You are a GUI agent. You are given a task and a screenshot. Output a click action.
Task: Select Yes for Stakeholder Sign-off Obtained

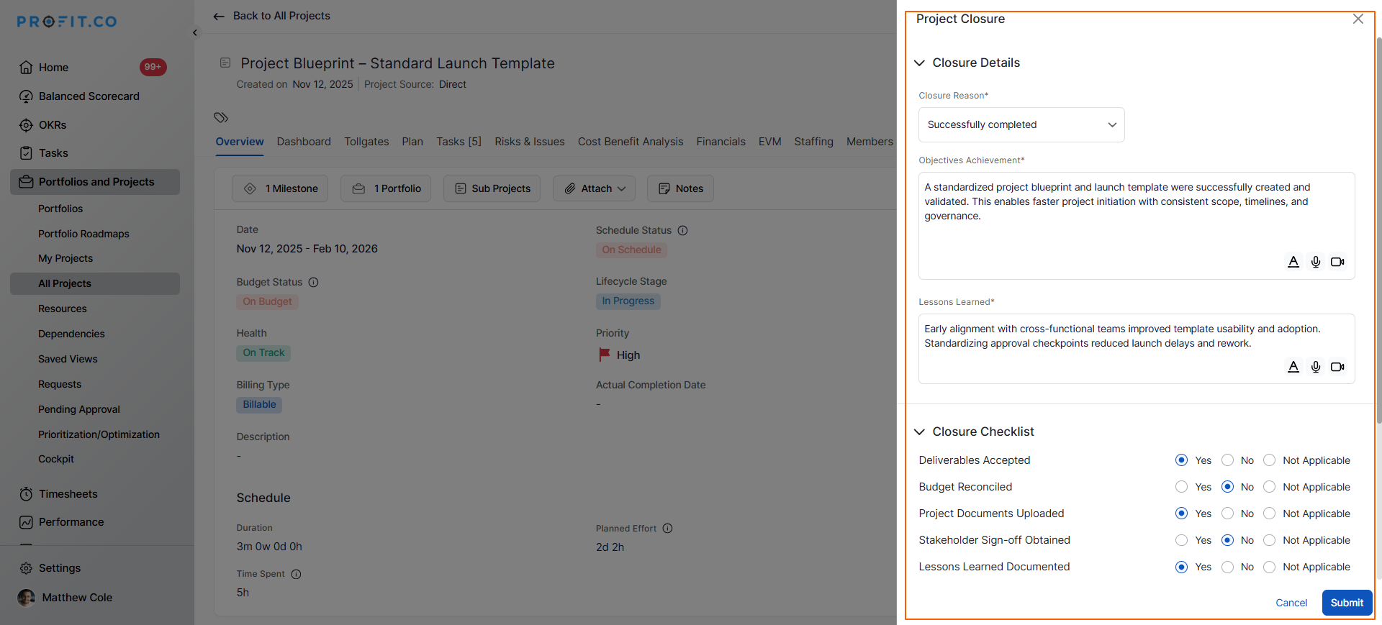pyautogui.click(x=1181, y=540)
